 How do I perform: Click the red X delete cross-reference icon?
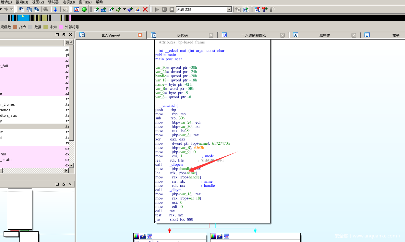145,9
